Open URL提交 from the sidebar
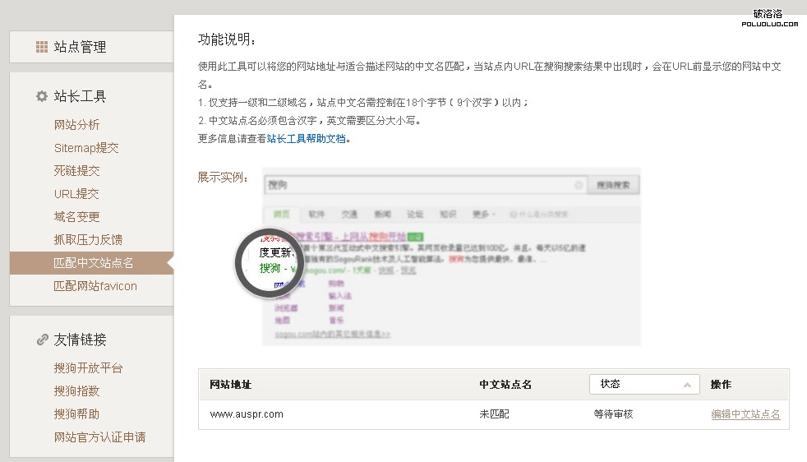This screenshot has height=462, width=807. click(76, 194)
